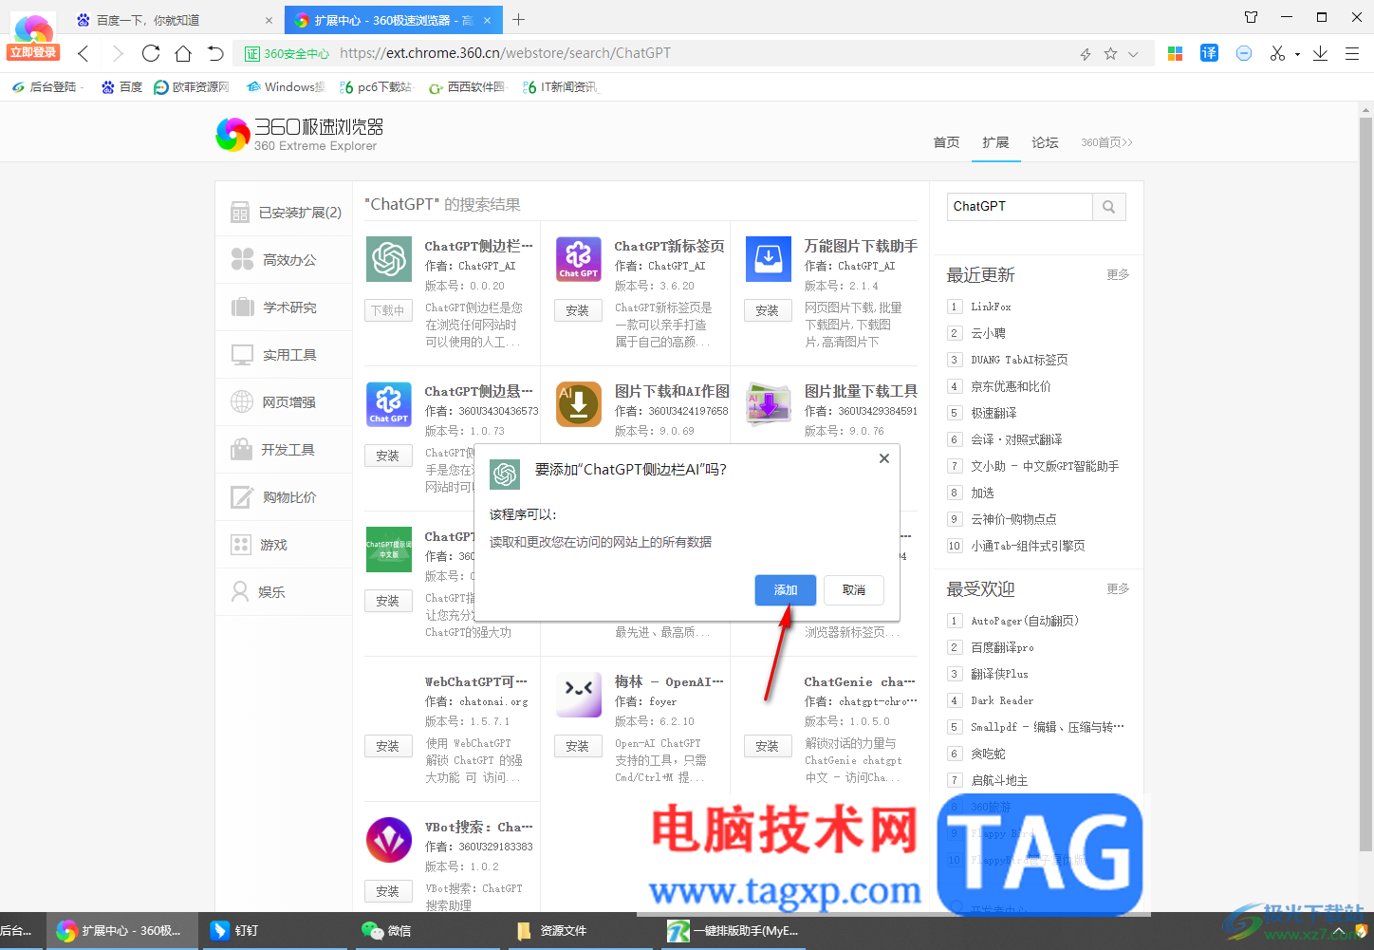
Task: Open the colorful apps grid icon
Action: coord(1175,54)
